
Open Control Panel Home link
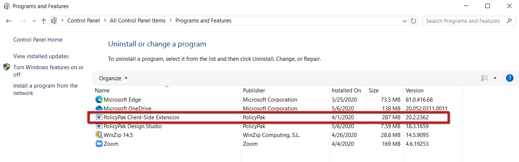38,40
